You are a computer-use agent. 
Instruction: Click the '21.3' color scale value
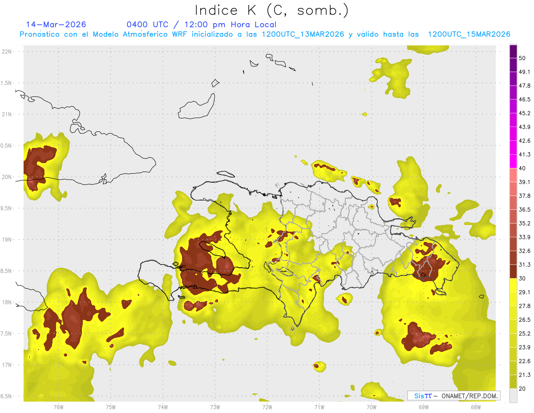(525, 375)
